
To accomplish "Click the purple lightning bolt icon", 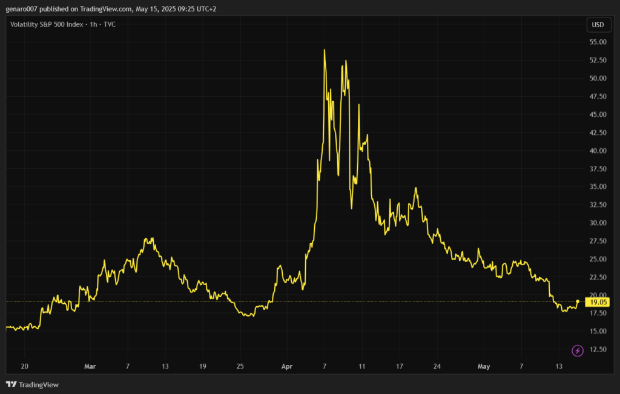I will tap(578, 350).
